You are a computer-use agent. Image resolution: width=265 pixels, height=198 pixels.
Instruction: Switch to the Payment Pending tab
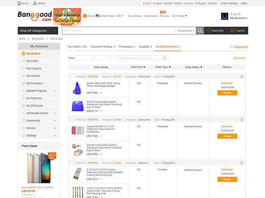tap(102, 47)
